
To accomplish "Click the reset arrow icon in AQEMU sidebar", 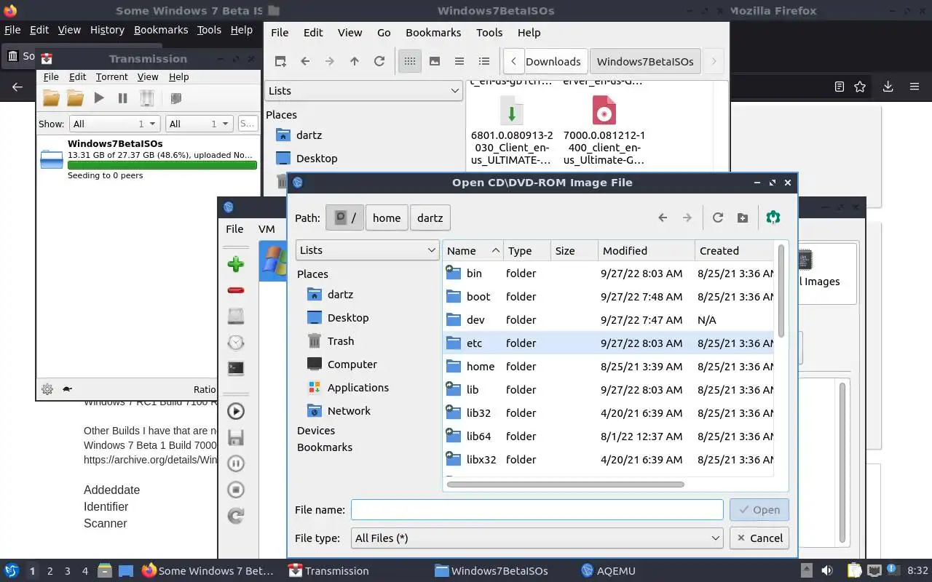I will coord(235,516).
